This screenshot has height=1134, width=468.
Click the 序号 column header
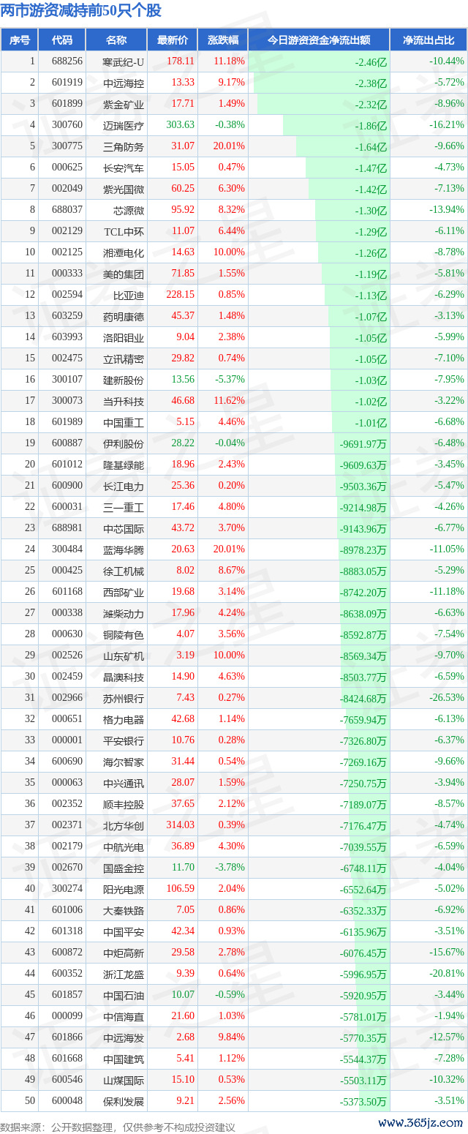pos(20,40)
